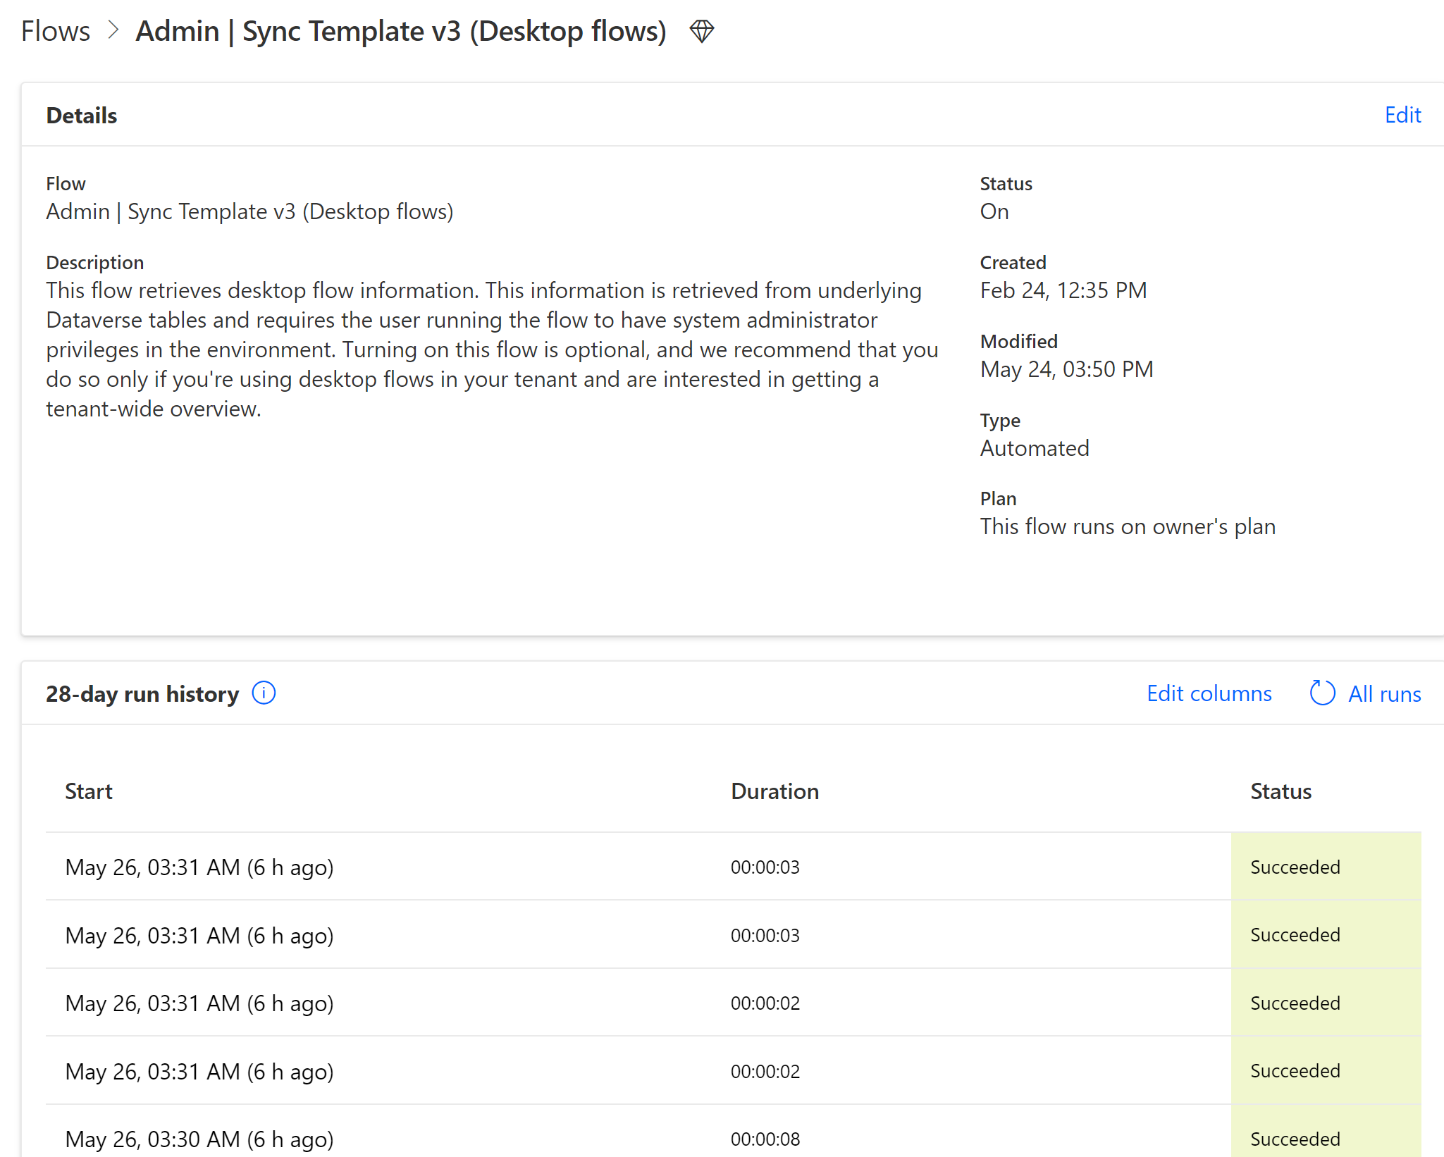1444x1157 pixels.
Task: Click the Succeeded badge on the last run
Action: pos(1295,1139)
